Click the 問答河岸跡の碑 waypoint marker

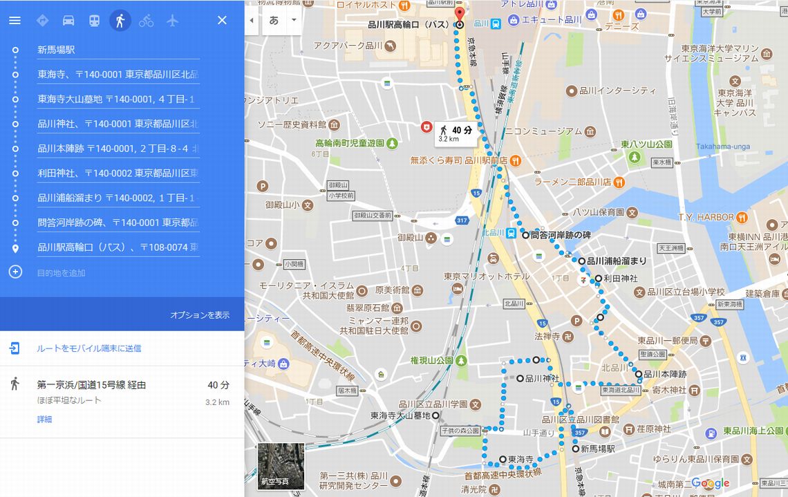pyautogui.click(x=525, y=235)
